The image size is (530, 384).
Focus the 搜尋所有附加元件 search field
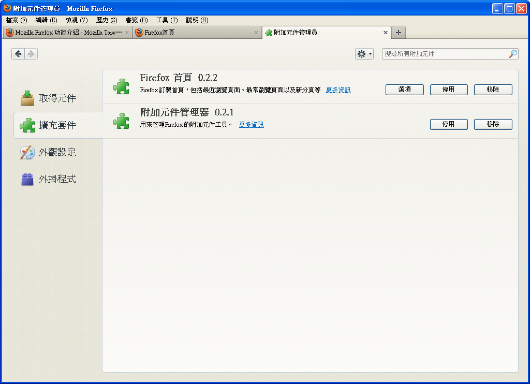(x=445, y=54)
